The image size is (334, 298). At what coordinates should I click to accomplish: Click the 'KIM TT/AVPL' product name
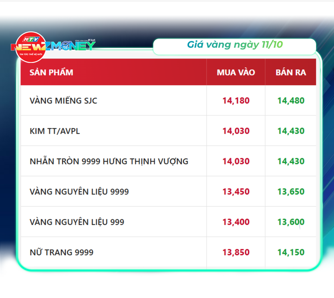(x=55, y=131)
